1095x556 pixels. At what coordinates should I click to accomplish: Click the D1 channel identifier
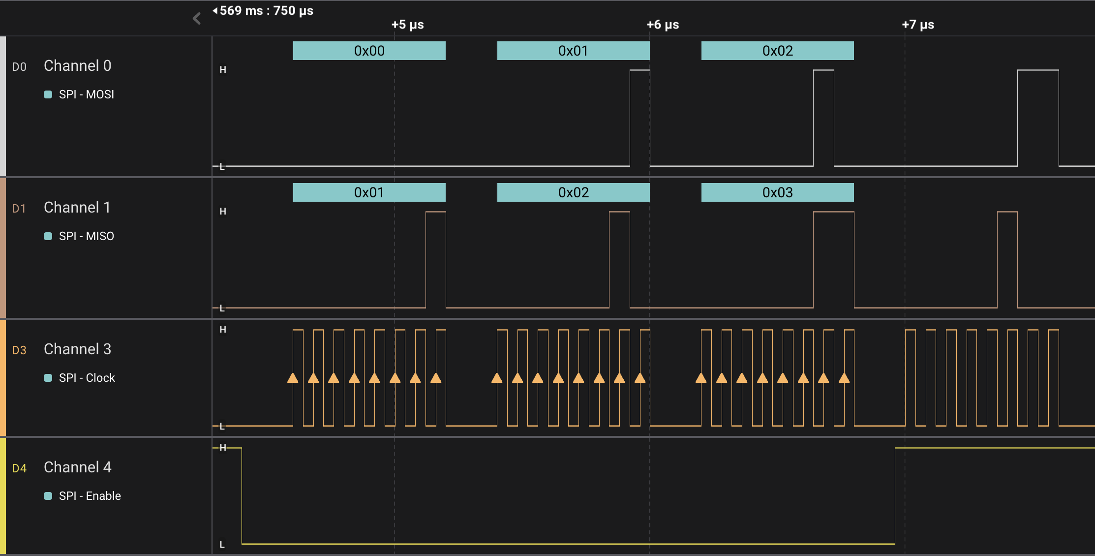[x=19, y=209]
